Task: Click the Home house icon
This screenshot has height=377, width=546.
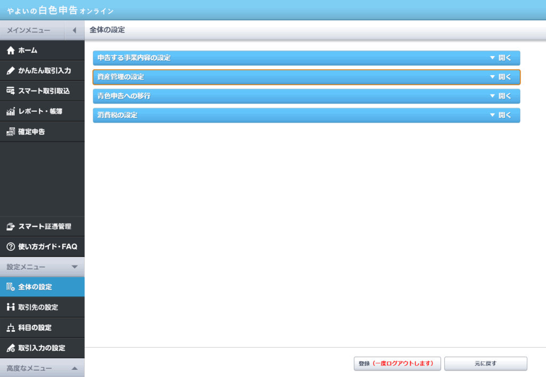Action: pyautogui.click(x=10, y=51)
